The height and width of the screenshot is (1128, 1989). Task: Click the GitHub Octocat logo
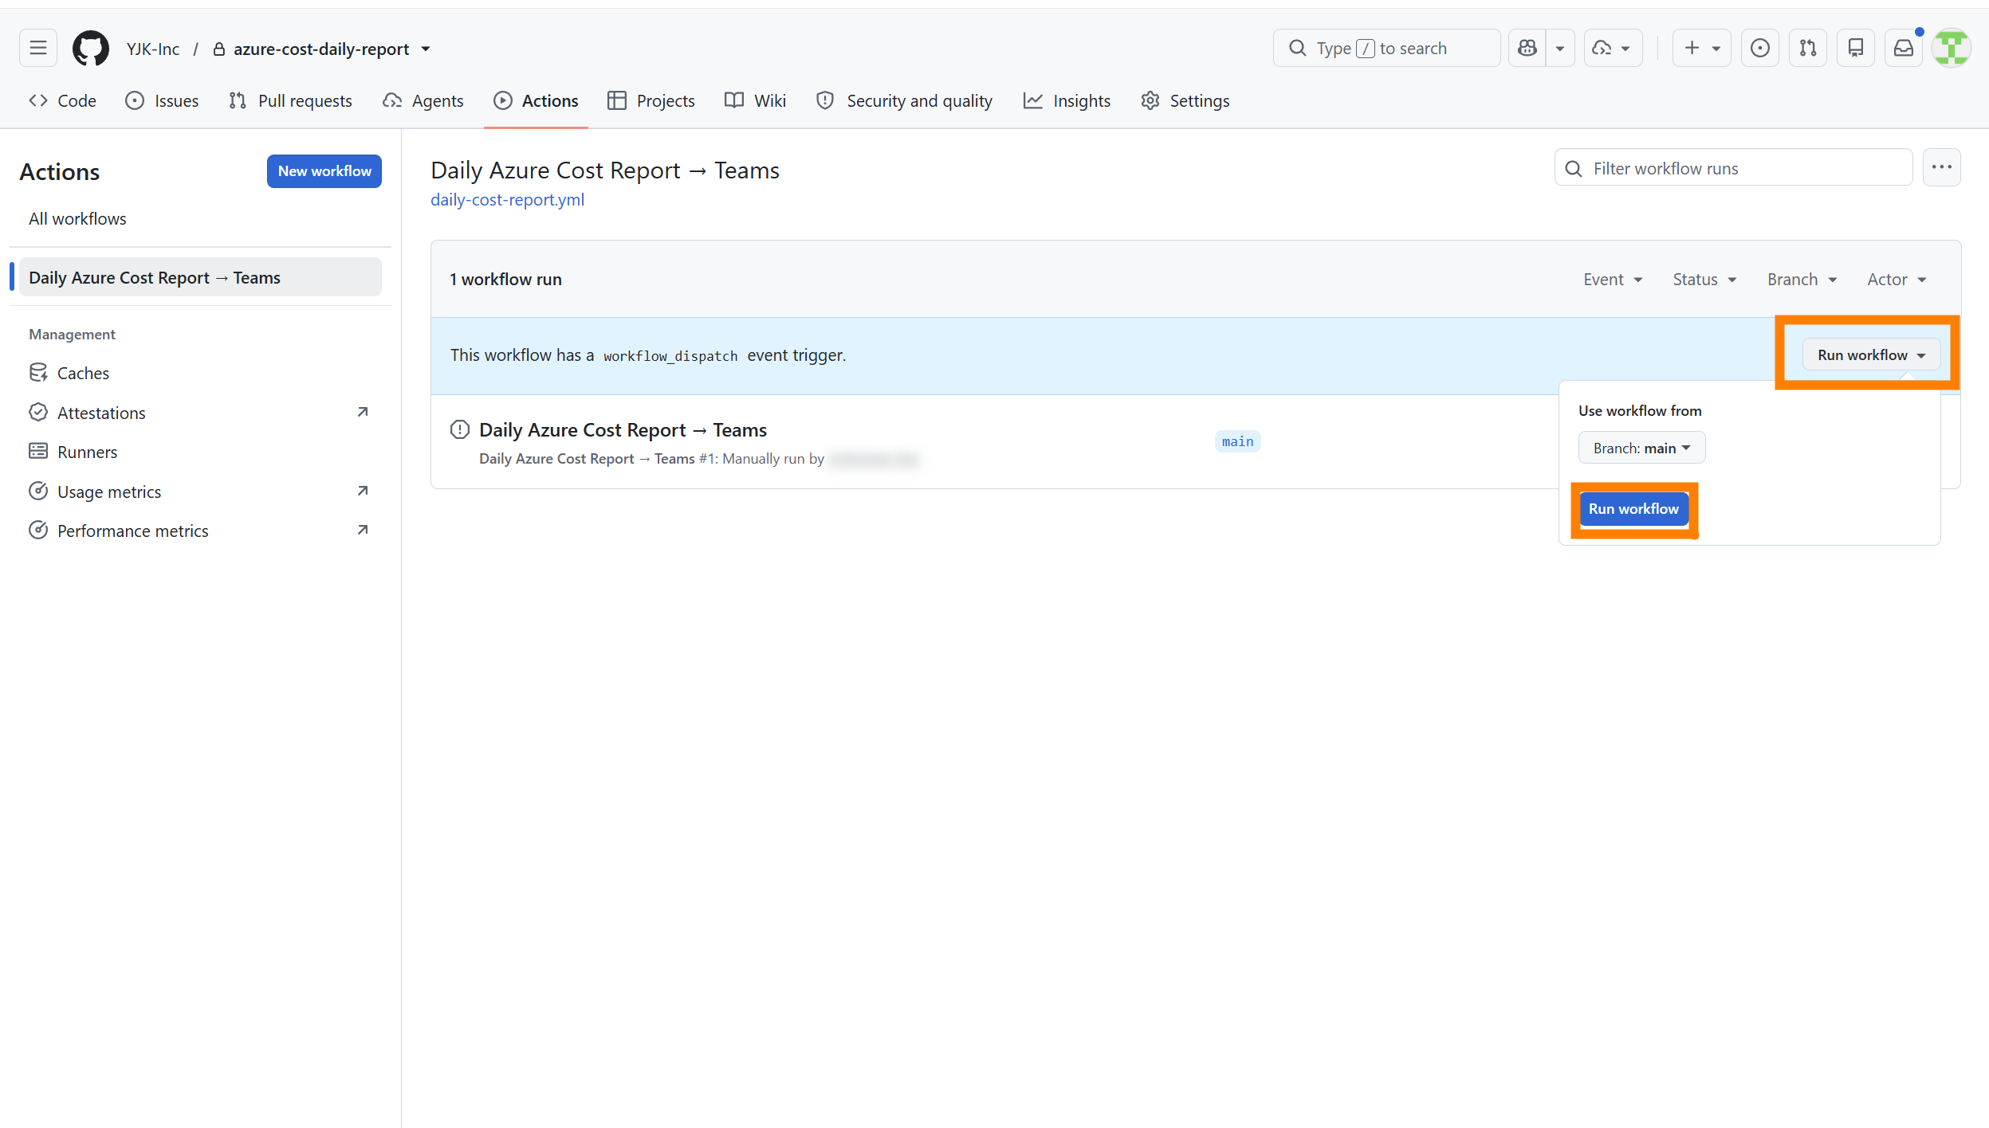90,49
